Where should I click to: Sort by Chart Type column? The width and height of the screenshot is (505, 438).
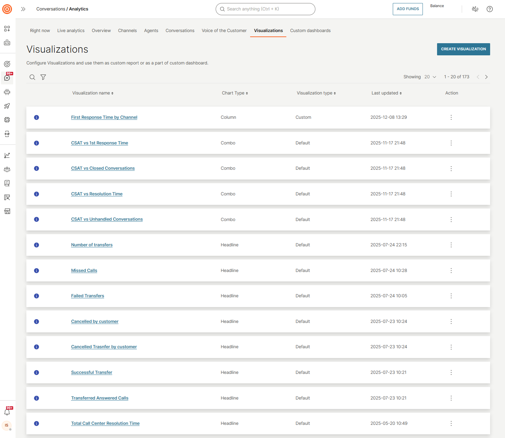[x=235, y=93]
